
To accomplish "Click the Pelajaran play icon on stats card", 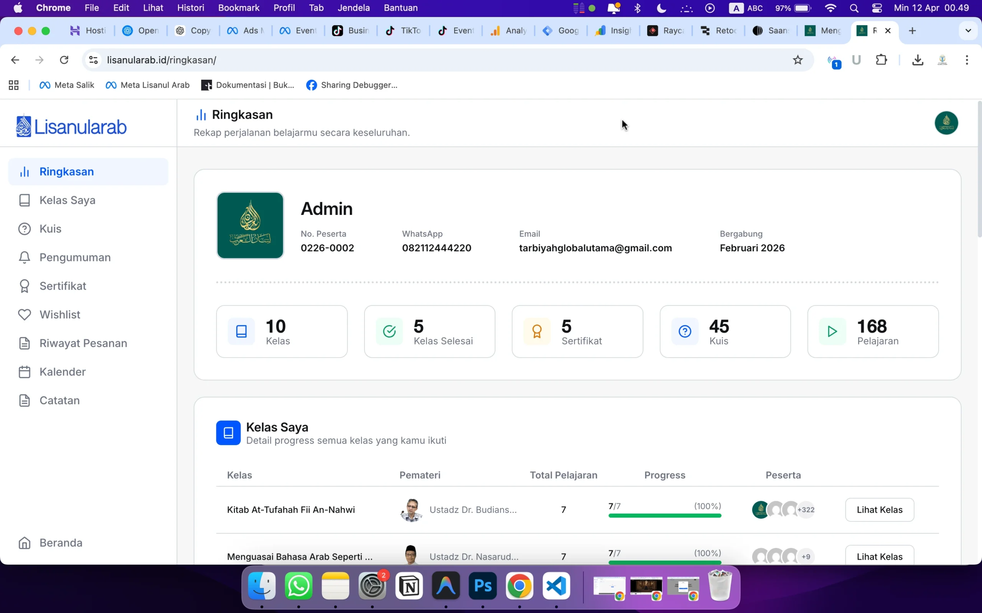I will [832, 331].
